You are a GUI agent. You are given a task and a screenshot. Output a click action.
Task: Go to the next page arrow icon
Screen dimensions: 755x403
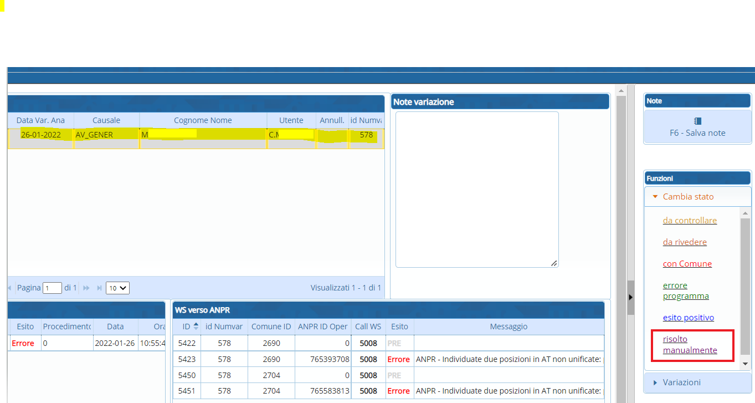point(86,288)
